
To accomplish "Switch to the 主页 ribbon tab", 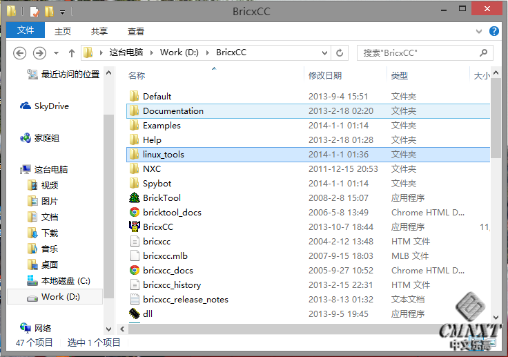I will [x=63, y=31].
